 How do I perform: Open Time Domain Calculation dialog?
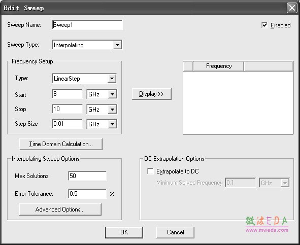tap(61, 144)
